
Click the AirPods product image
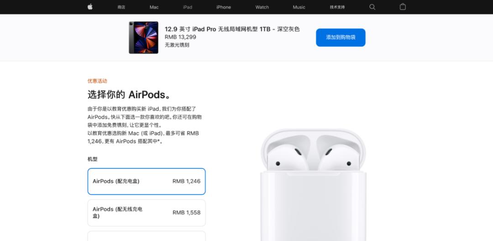pos(313,185)
